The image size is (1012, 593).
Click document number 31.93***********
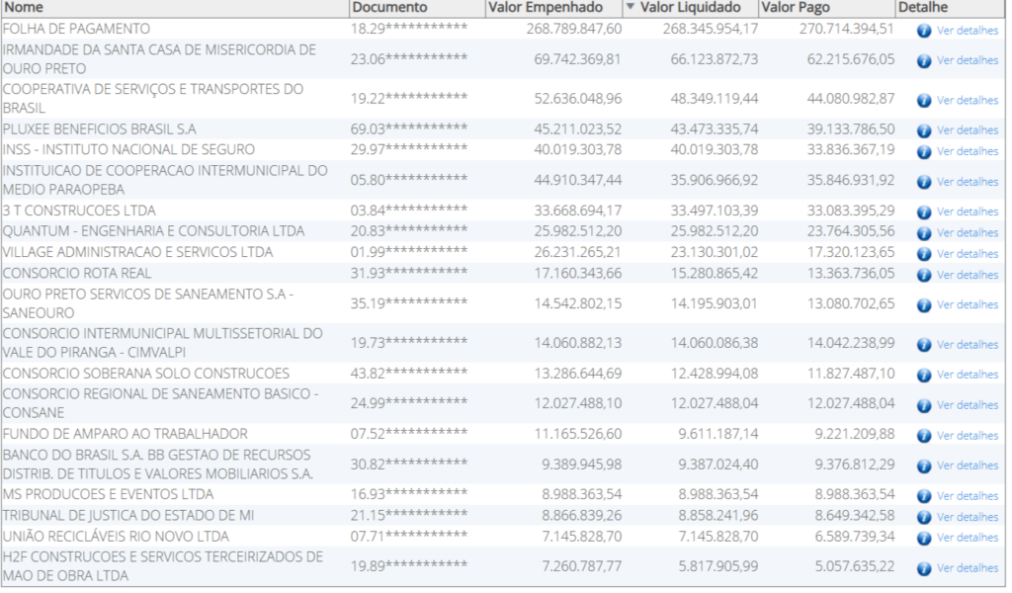point(409,274)
